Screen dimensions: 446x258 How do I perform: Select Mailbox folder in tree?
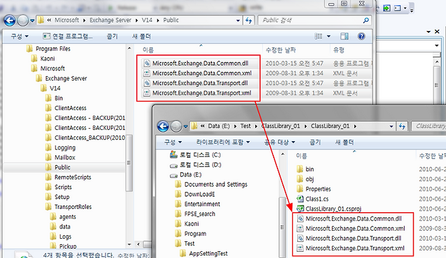(60, 157)
